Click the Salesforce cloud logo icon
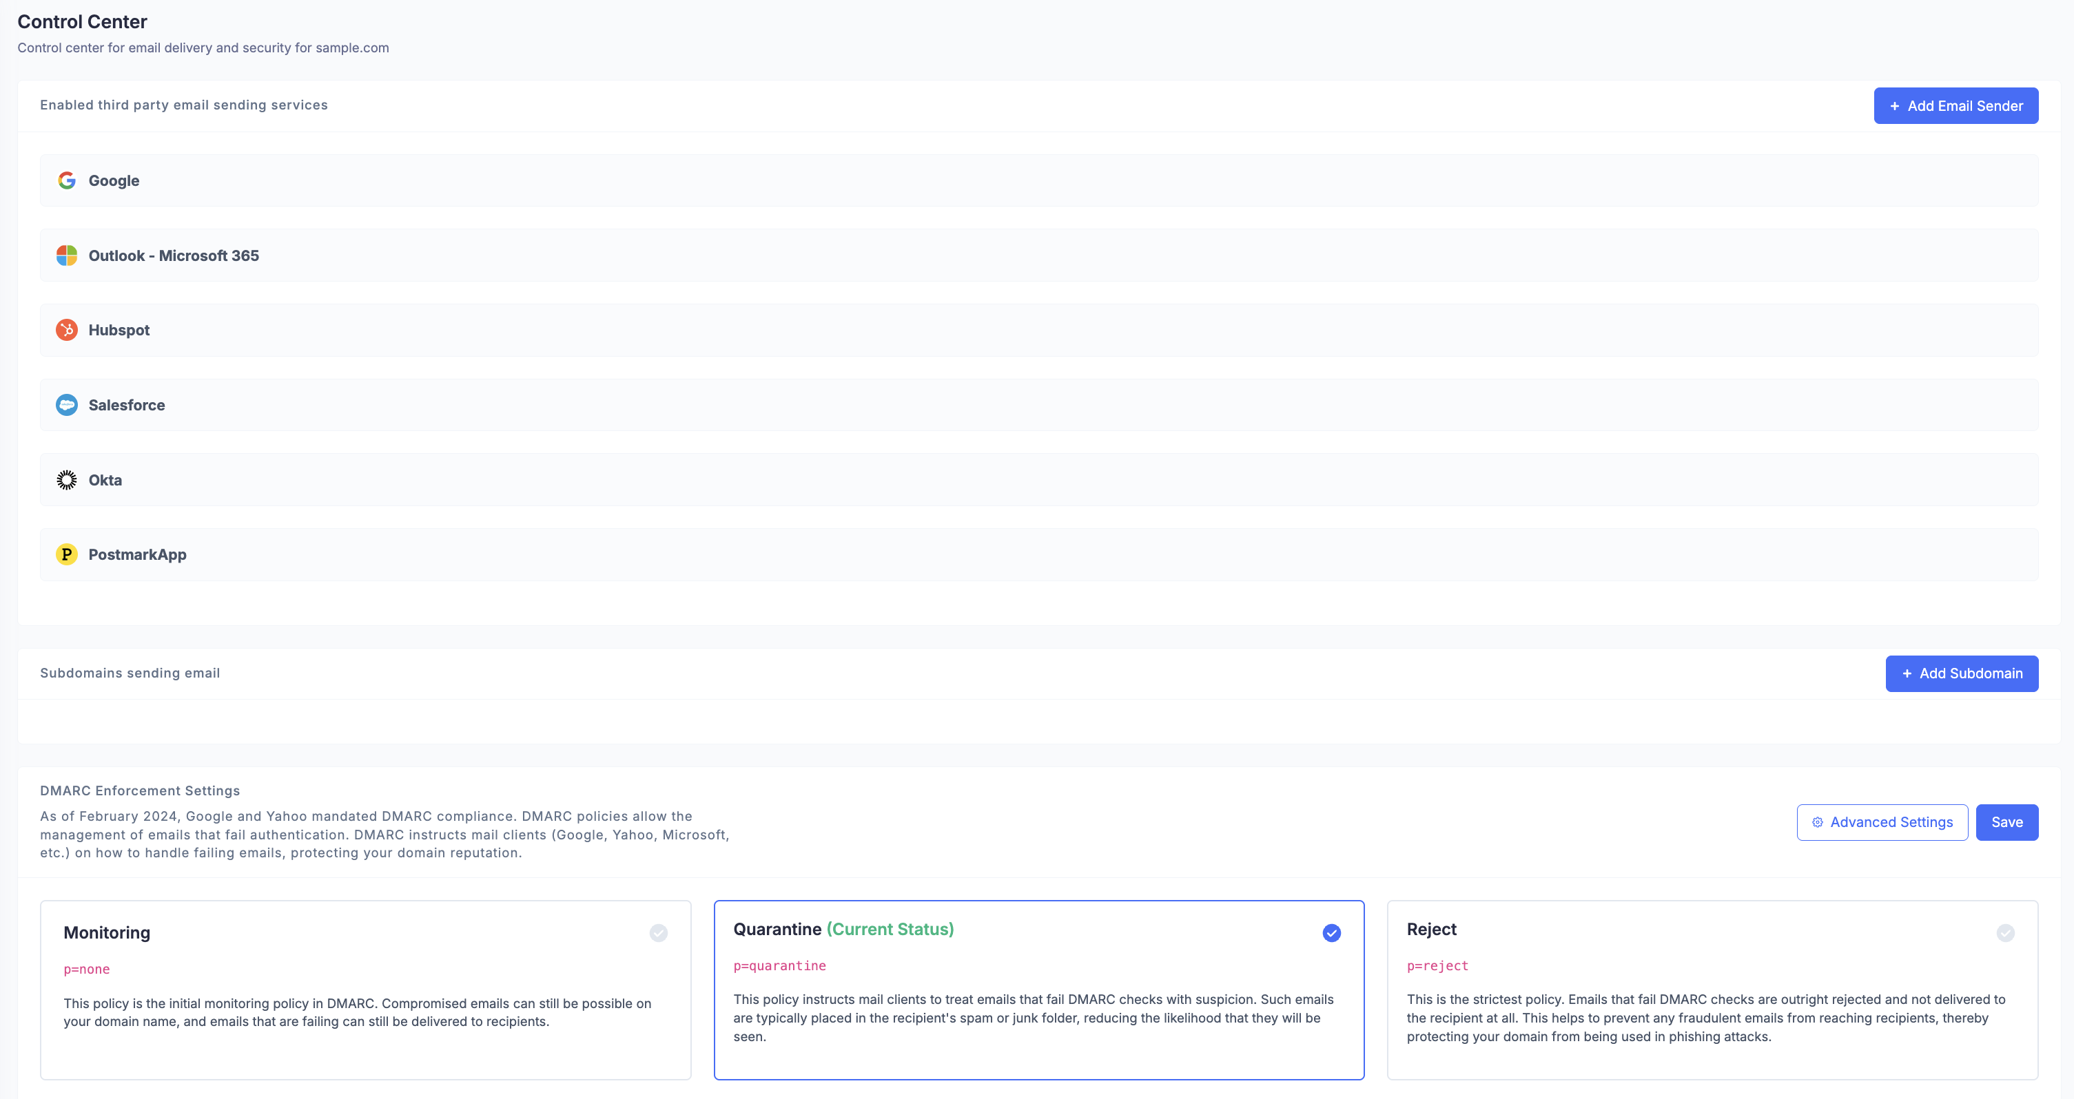Screen dimensions: 2074x1099 pyautogui.click(x=67, y=405)
